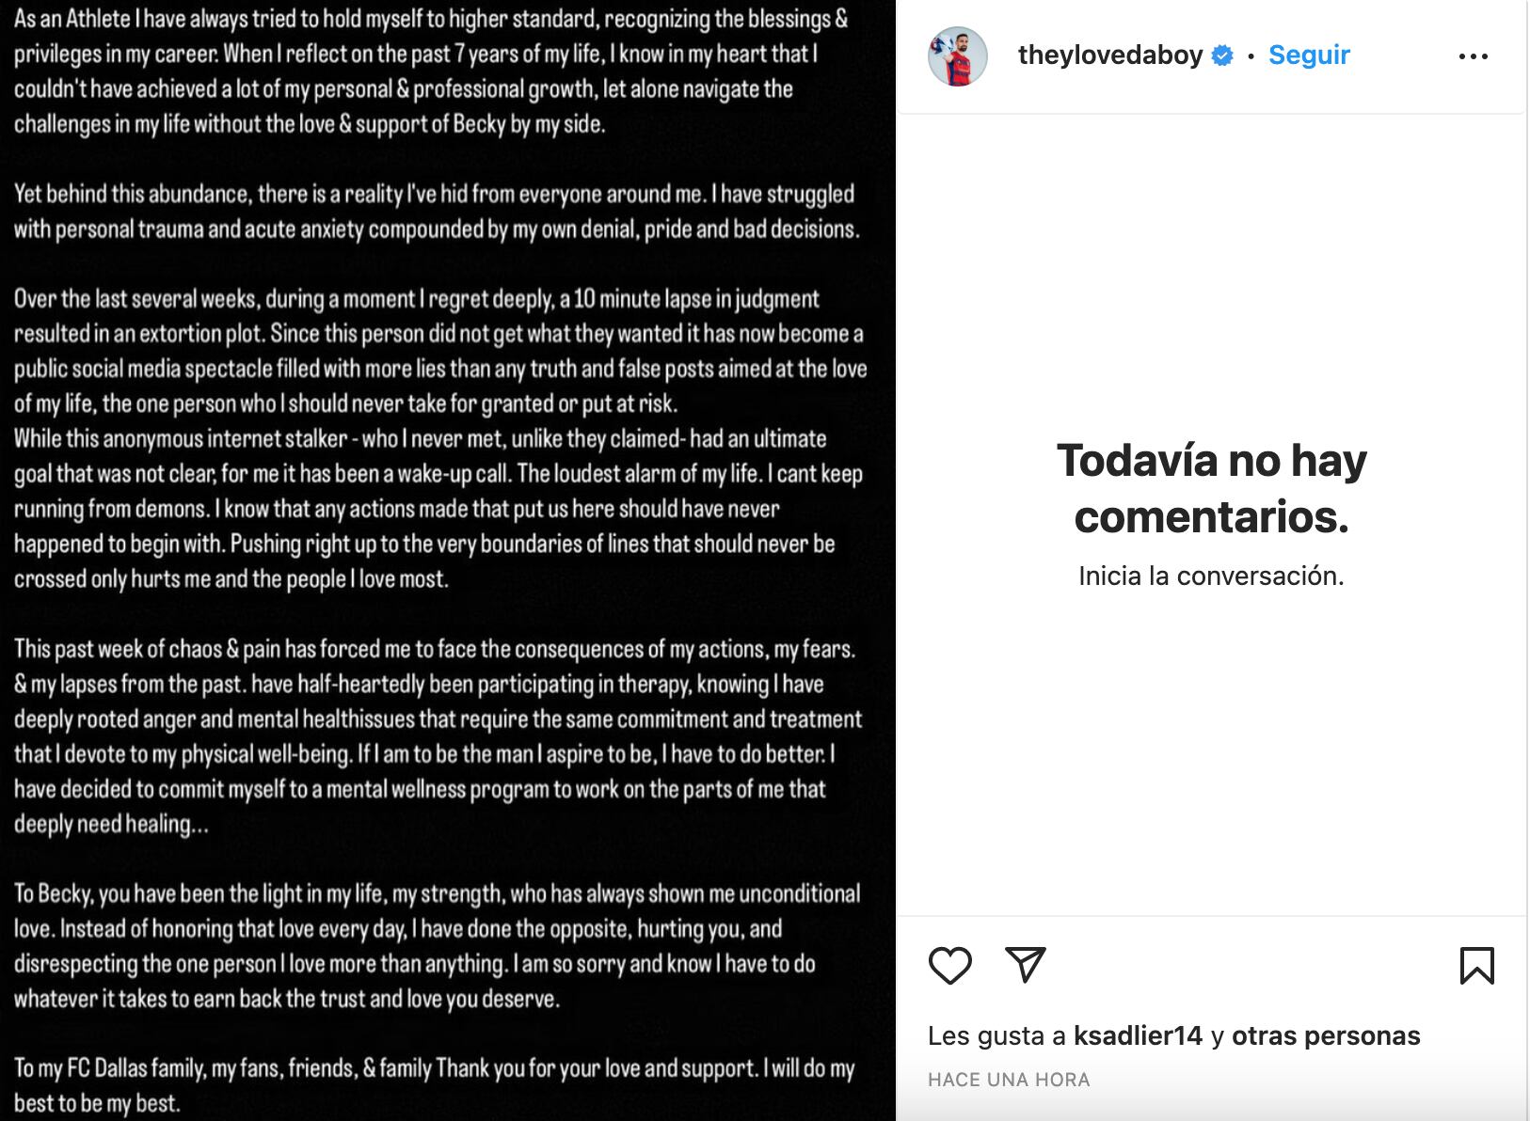
Task: Click the line starting While this anonymous internet stalker
Action: pyautogui.click(x=420, y=439)
